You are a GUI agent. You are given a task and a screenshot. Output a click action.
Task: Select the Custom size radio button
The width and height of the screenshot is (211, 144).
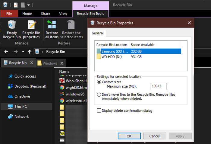pyautogui.click(x=99, y=82)
